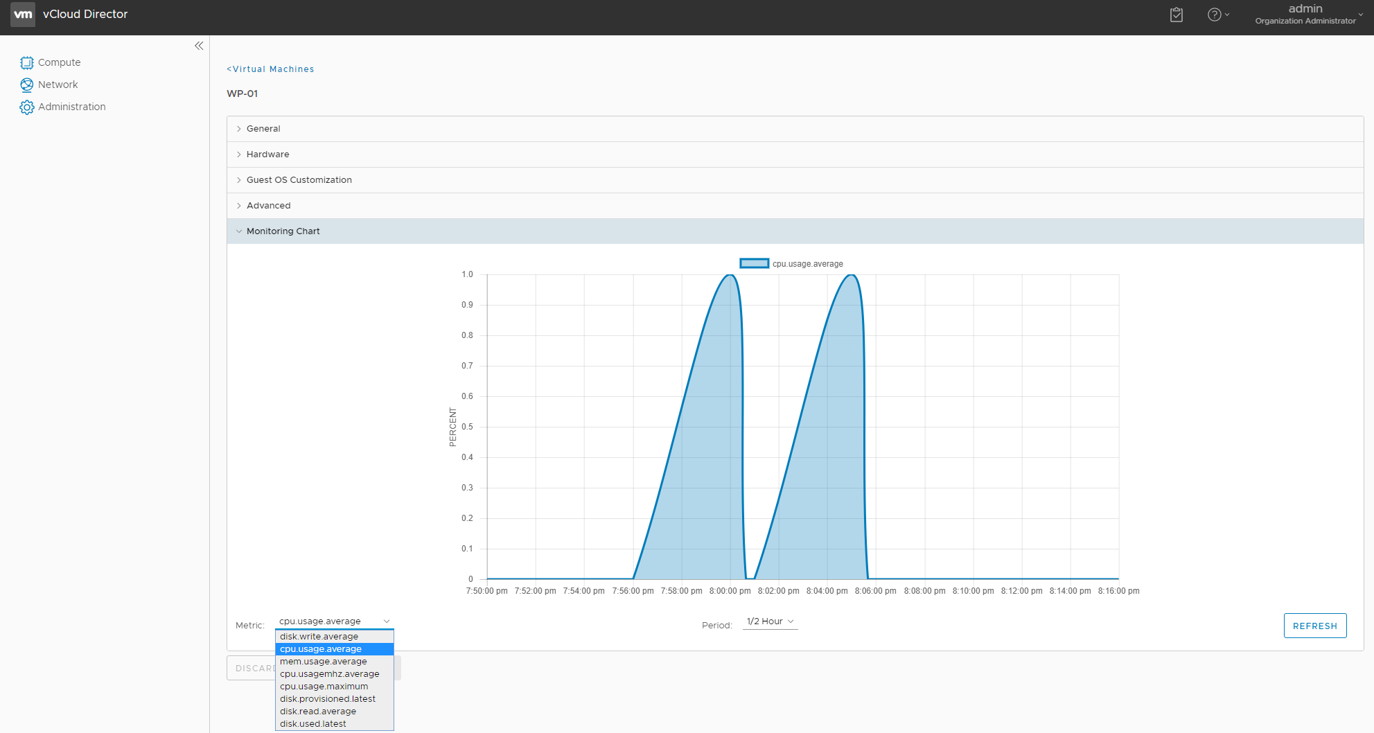The width and height of the screenshot is (1374, 733).
Task: Expand the Hardware section
Action: [x=795, y=154]
